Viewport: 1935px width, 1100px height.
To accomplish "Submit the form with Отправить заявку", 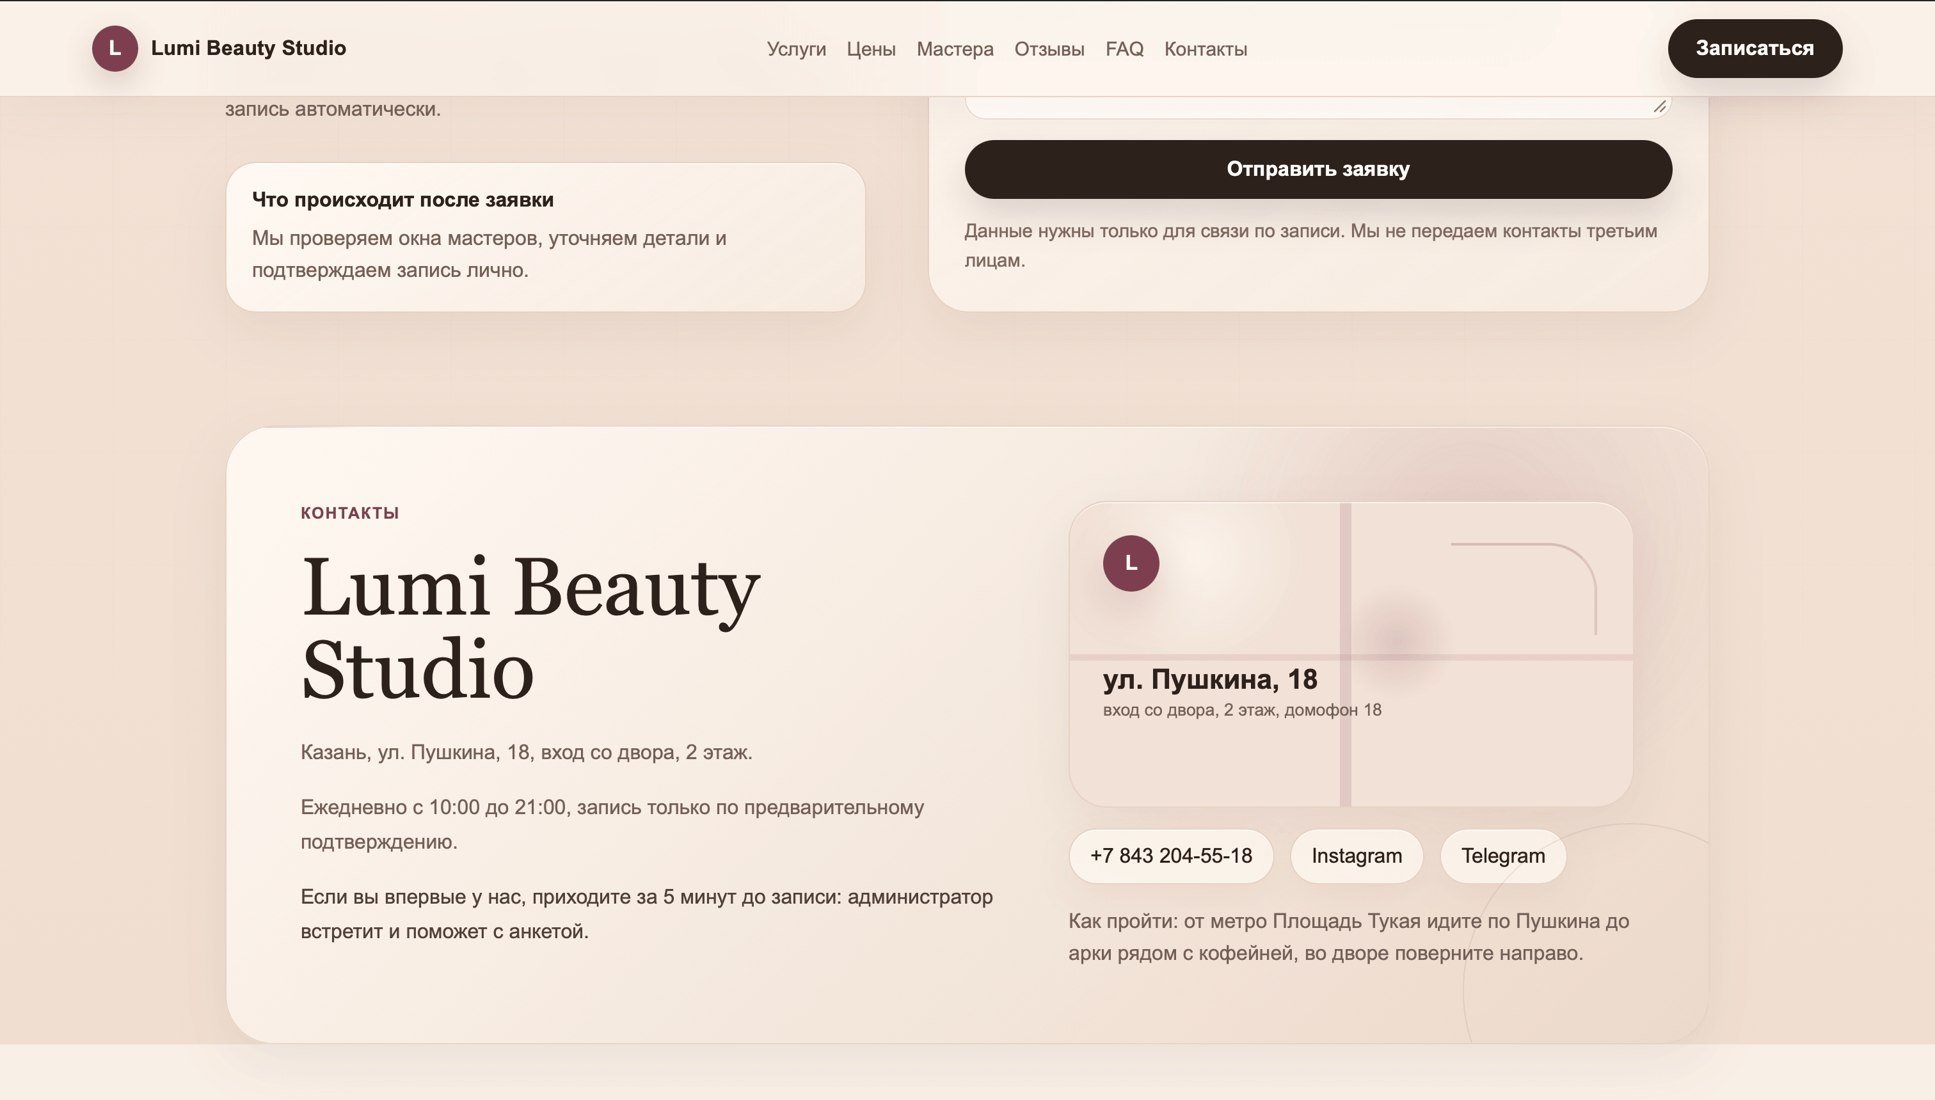I will pyautogui.click(x=1318, y=169).
